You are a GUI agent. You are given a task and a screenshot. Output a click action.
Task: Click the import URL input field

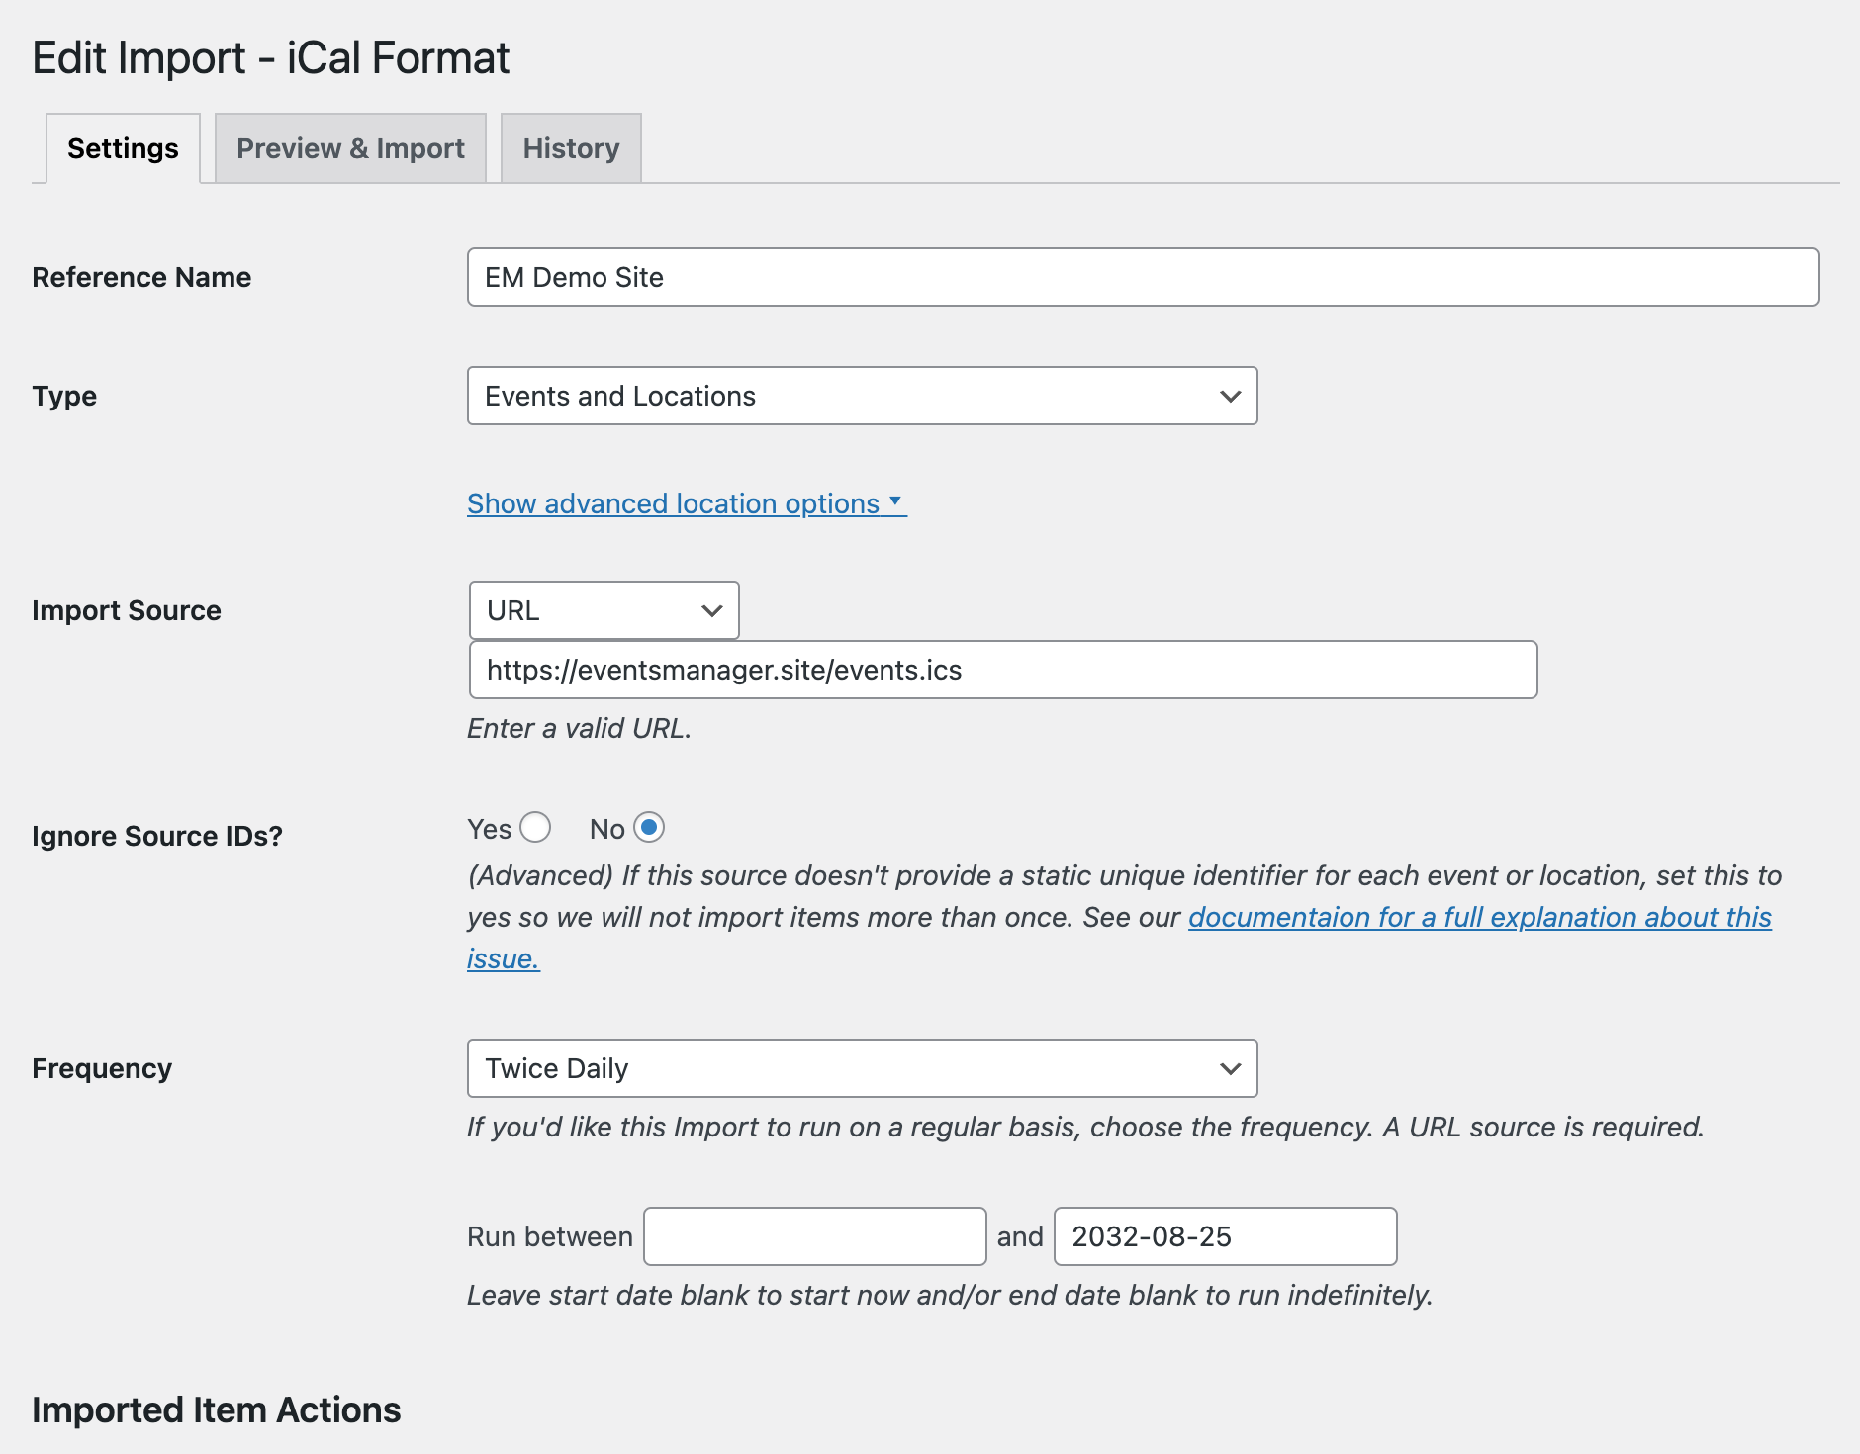(1002, 670)
